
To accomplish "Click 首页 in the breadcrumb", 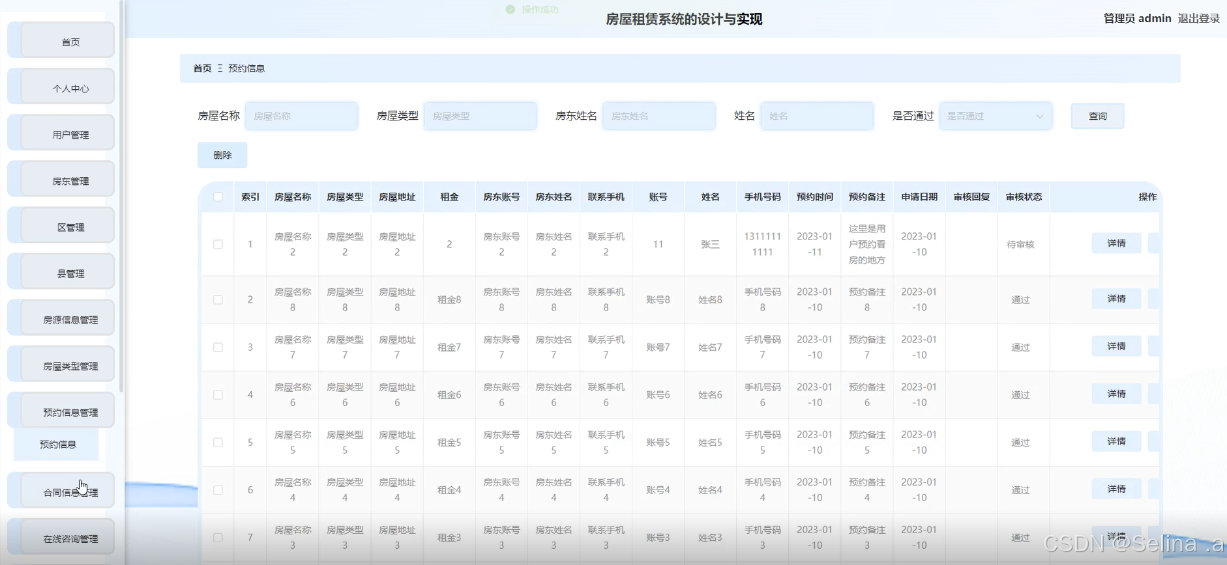I will coord(202,68).
